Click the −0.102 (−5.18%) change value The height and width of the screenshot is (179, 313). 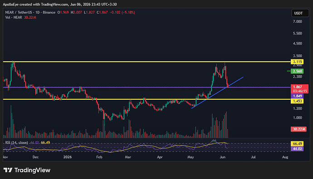coord(122,12)
